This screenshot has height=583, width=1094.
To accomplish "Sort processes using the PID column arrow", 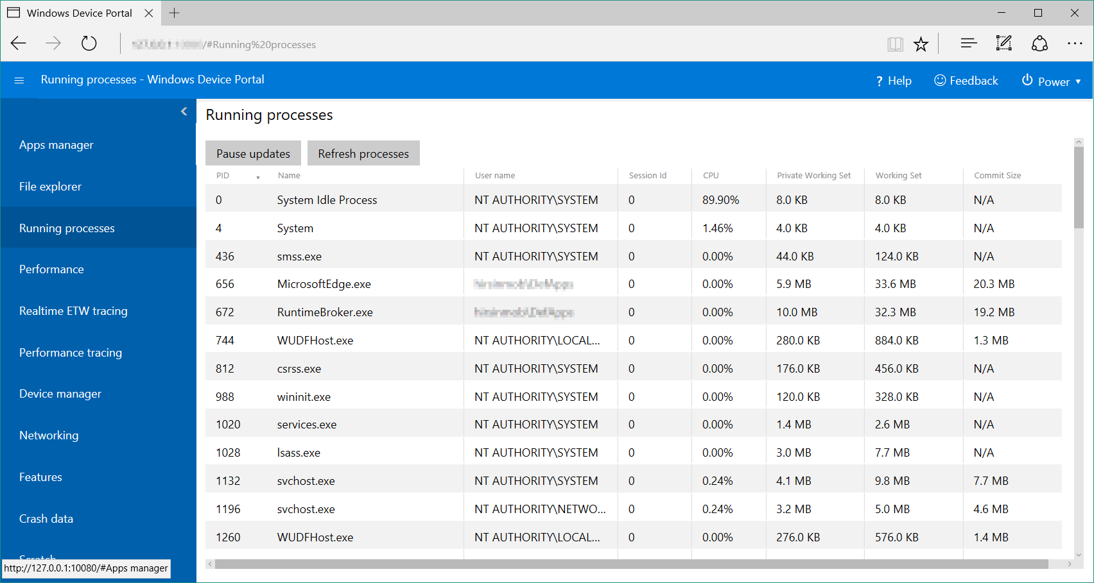I will click(x=258, y=177).
